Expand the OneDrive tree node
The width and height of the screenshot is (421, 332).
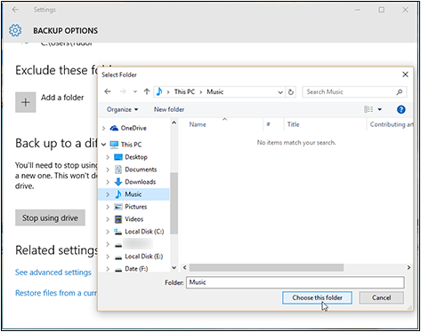click(x=103, y=128)
